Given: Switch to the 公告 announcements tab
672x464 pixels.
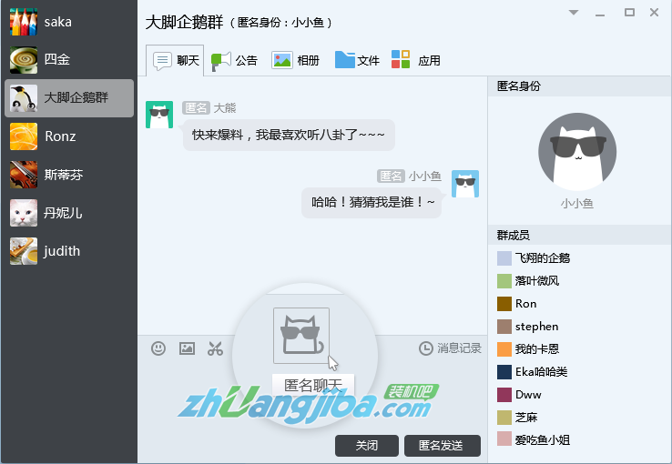Looking at the screenshot, I should [235, 60].
